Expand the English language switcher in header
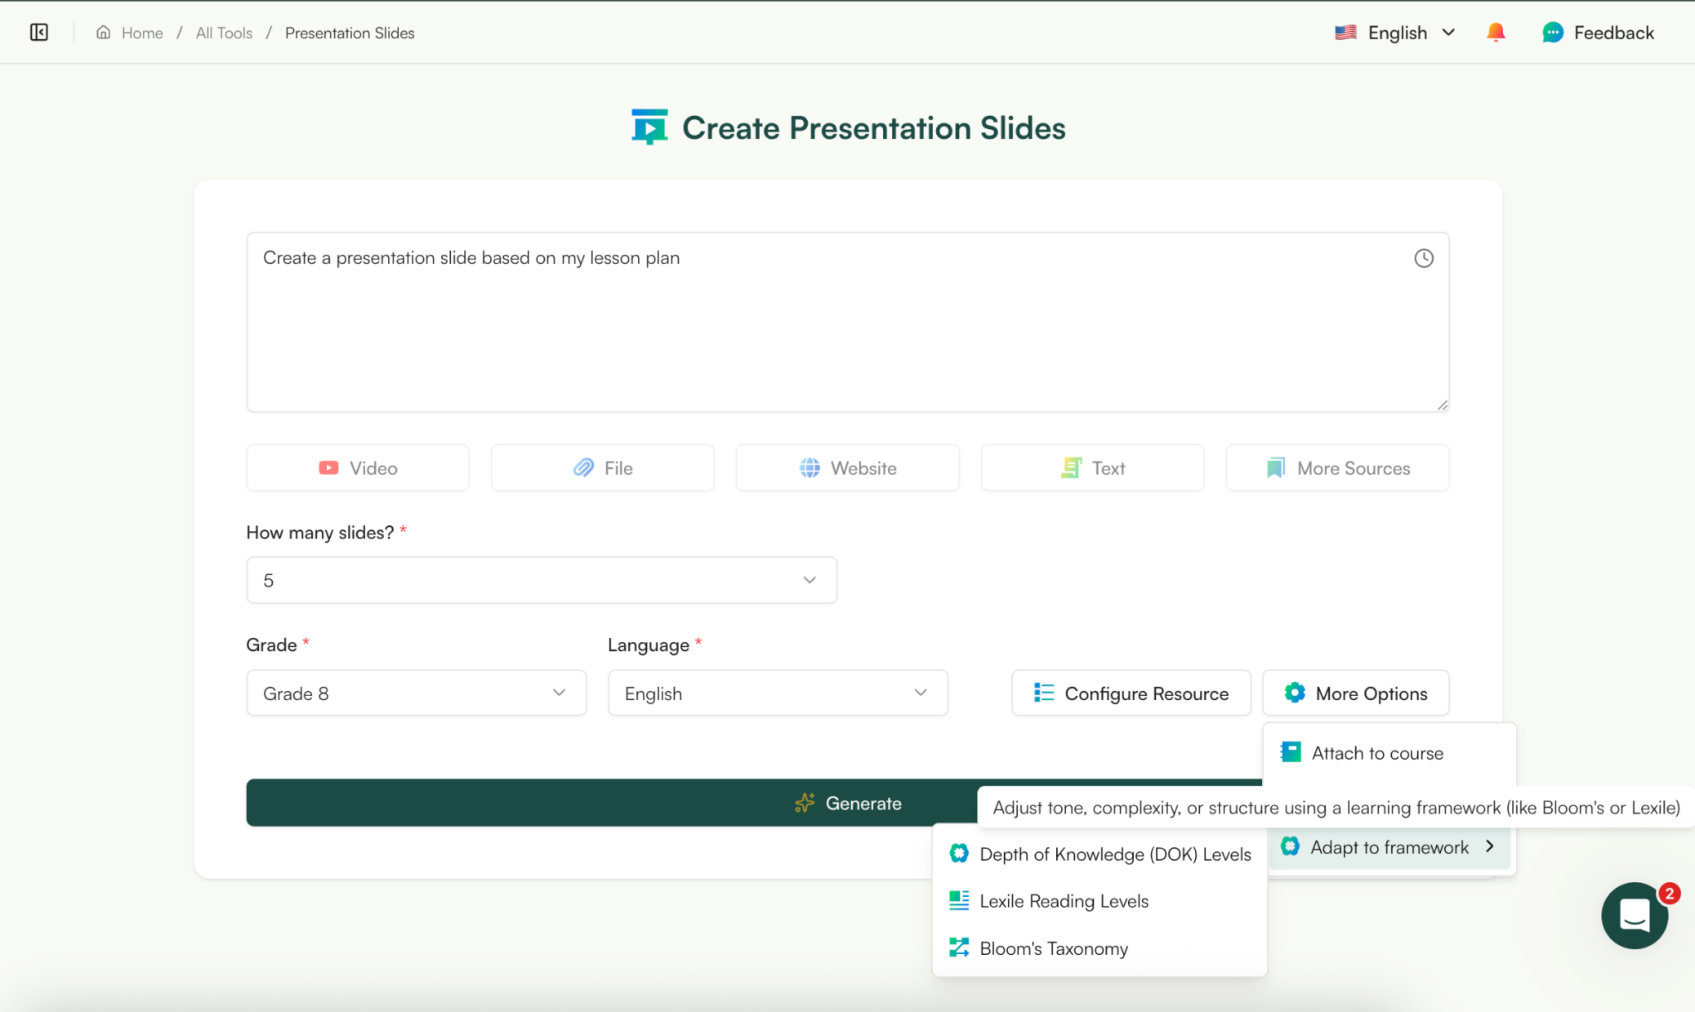This screenshot has width=1695, height=1012. pos(1448,32)
